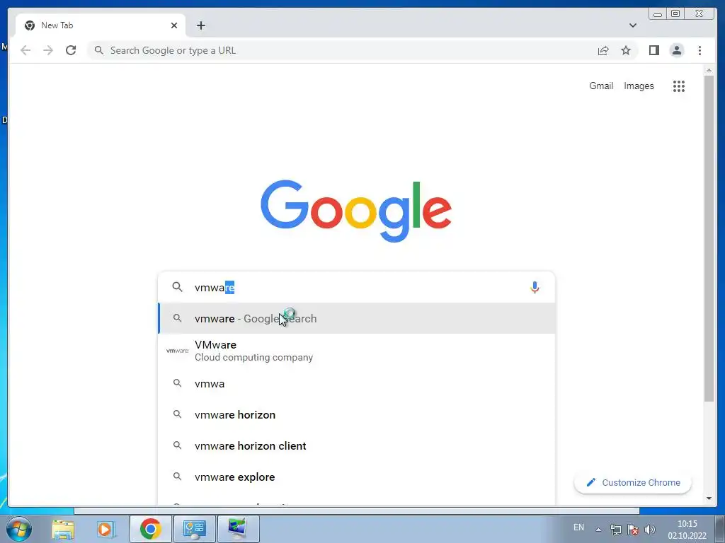Image resolution: width=725 pixels, height=543 pixels.
Task: Open the Google apps grid
Action: point(678,86)
